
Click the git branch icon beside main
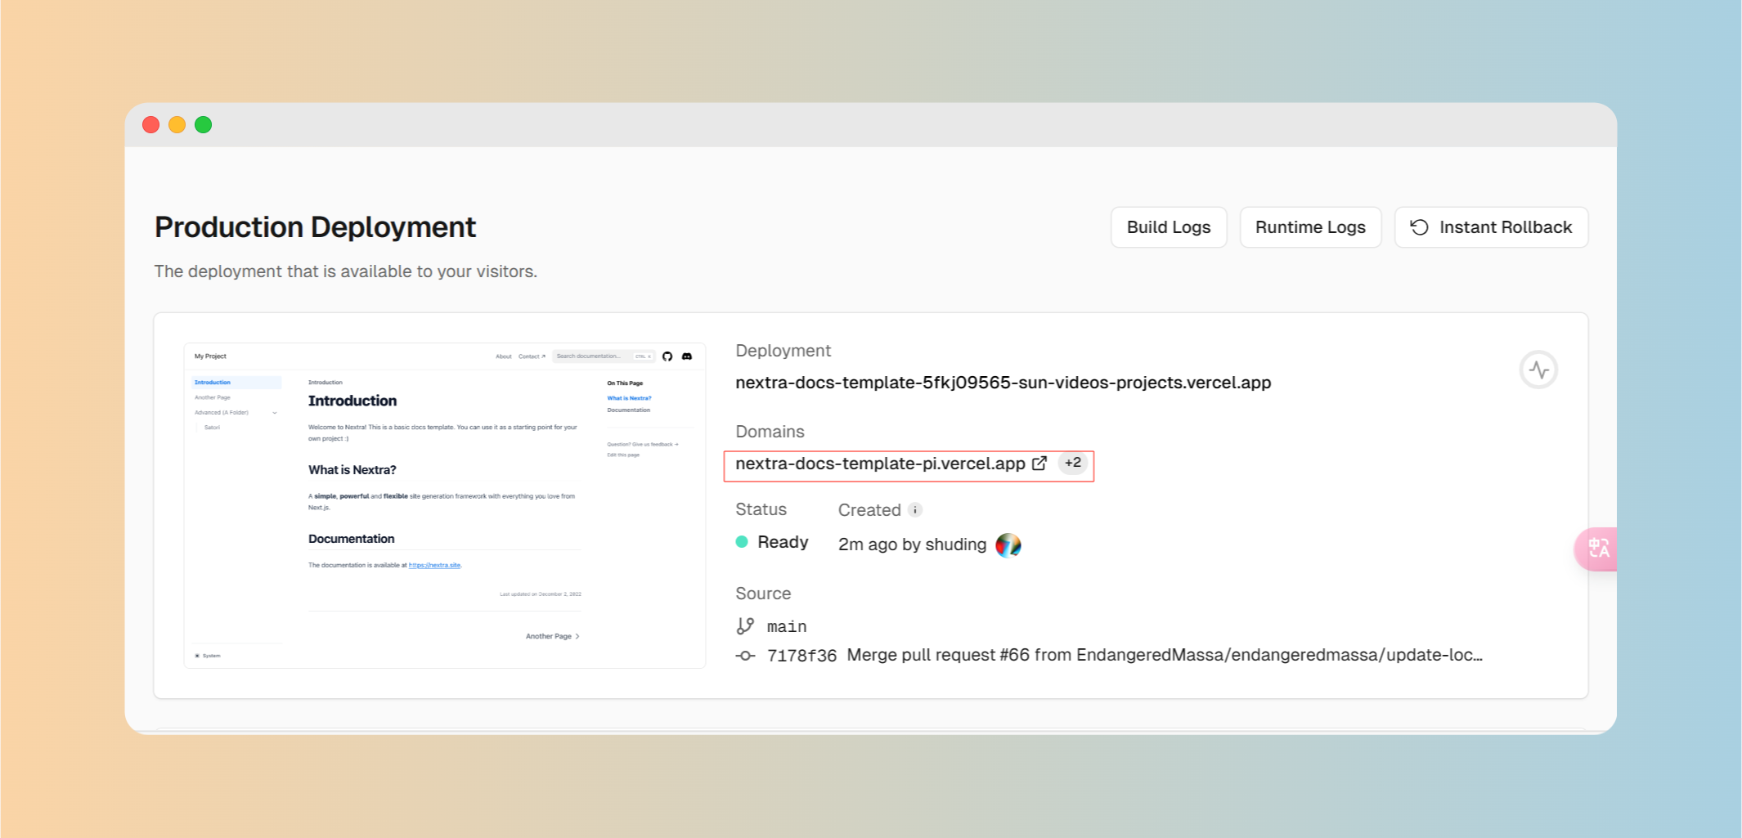coord(745,626)
